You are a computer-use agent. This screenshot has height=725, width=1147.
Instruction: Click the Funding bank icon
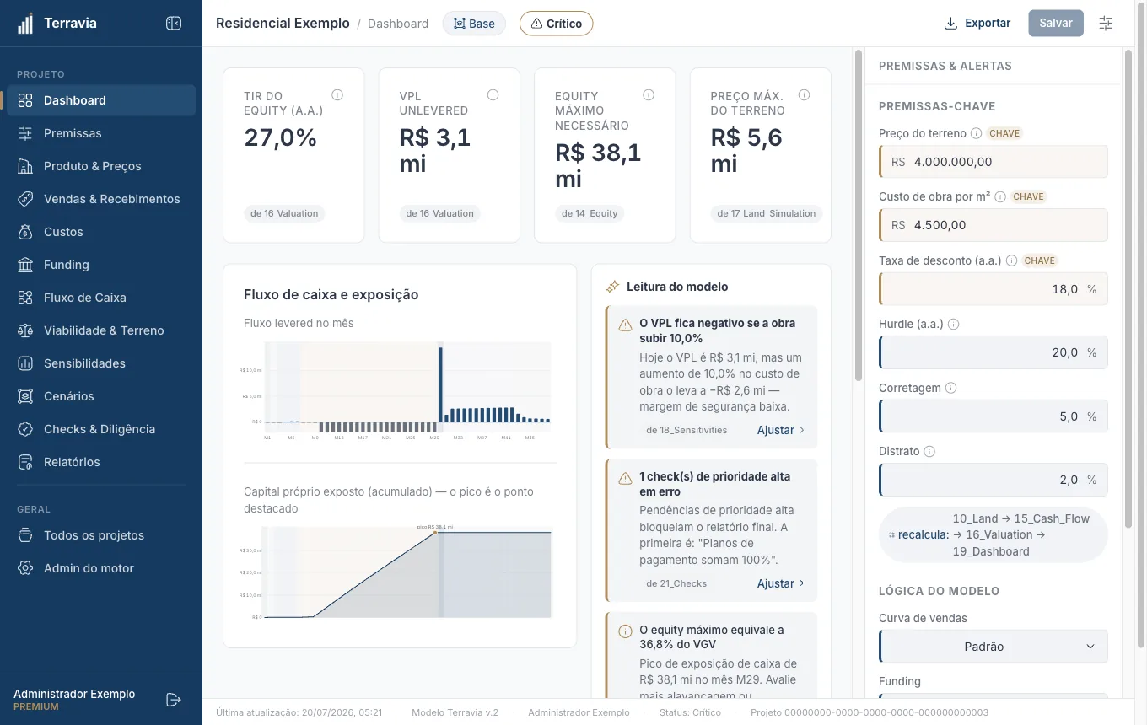[x=25, y=265]
